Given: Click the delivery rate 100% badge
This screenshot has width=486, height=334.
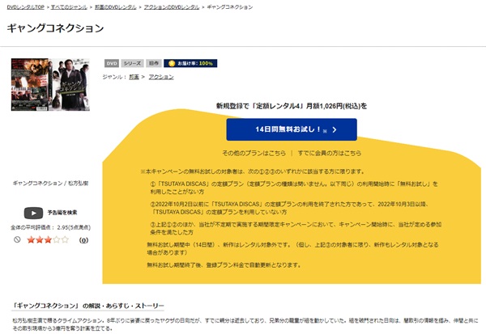Looking at the screenshot, I should 190,63.
